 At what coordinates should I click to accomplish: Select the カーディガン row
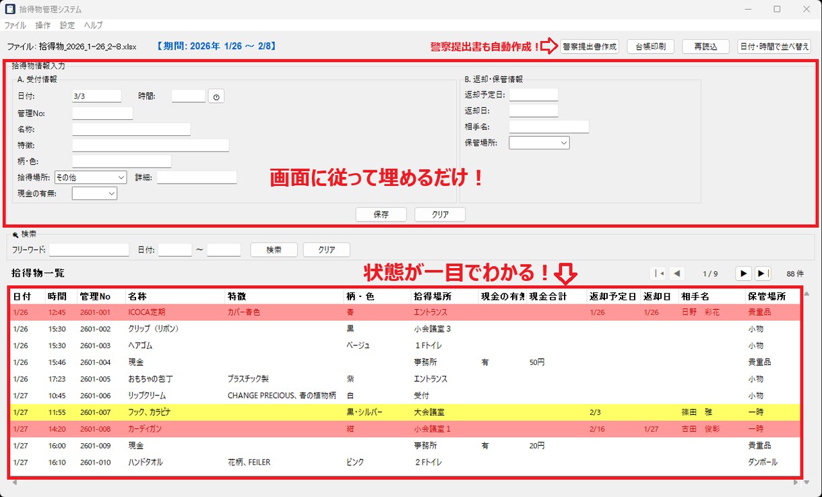405,429
